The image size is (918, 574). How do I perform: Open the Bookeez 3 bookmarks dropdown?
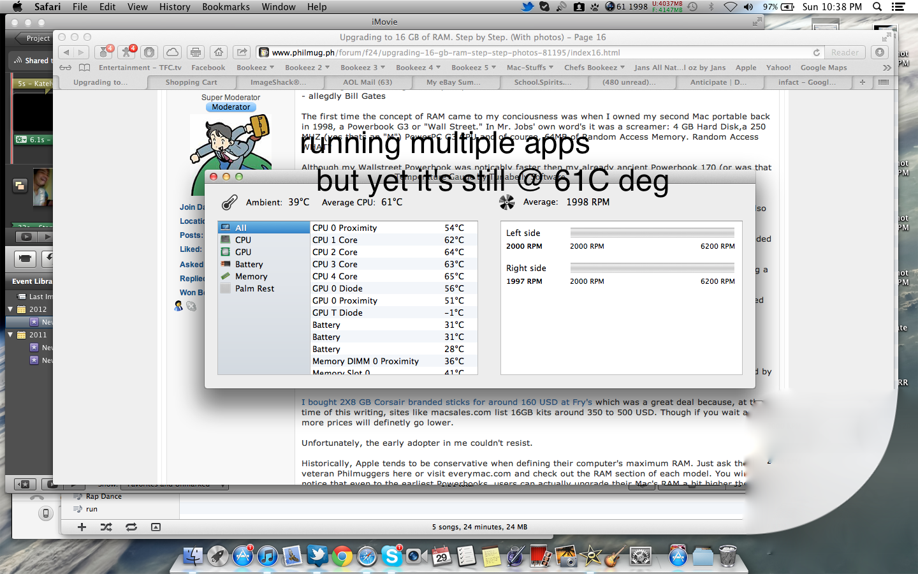pyautogui.click(x=363, y=68)
